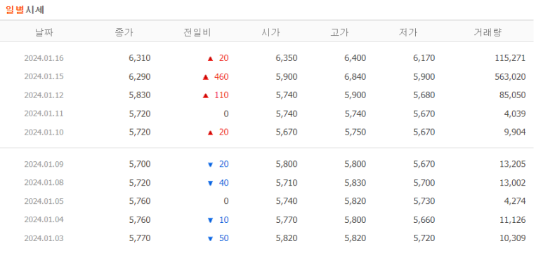Select the date 2024.01.04

(44, 220)
